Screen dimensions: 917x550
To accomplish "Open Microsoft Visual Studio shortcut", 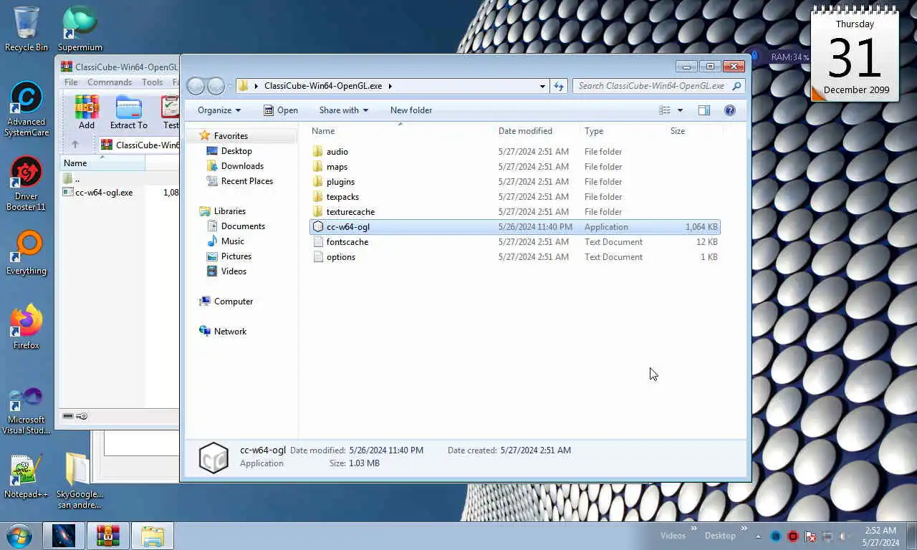I will coord(27,411).
